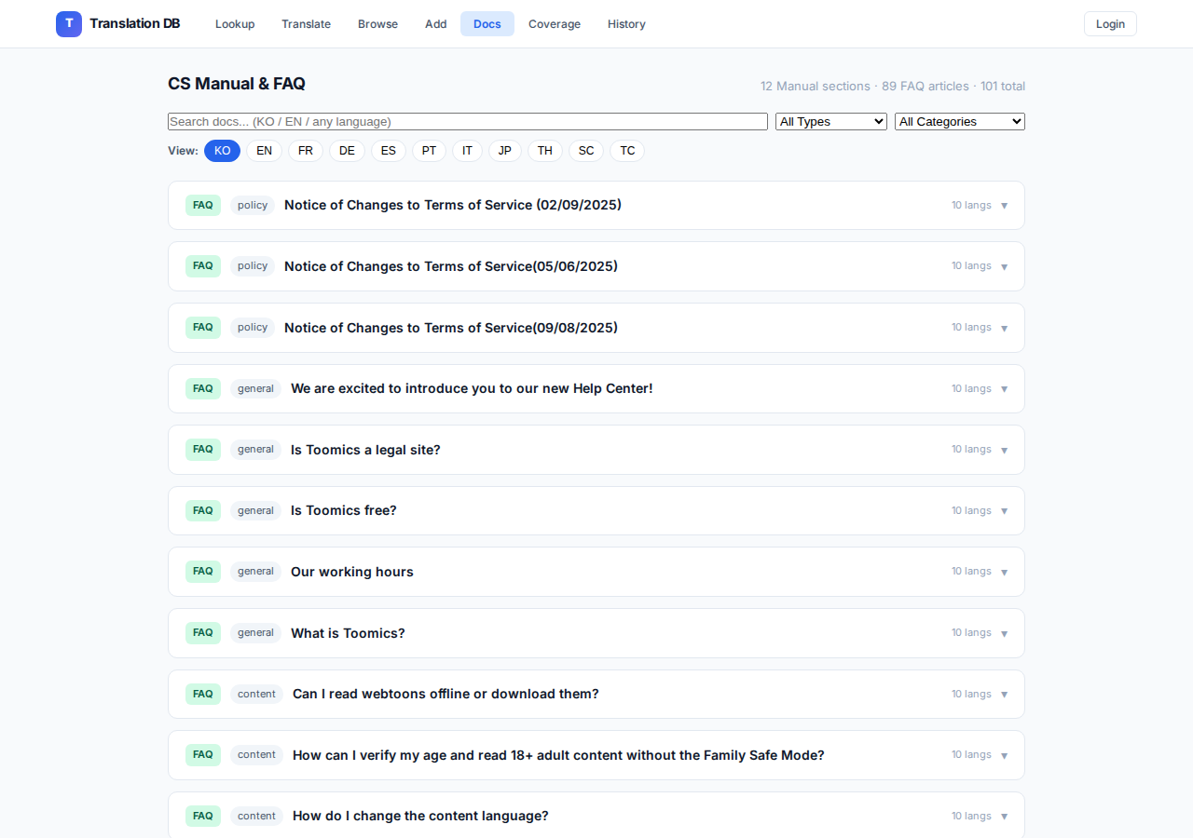Focus the Search docs input field
This screenshot has height=838, width=1193.
pos(467,122)
